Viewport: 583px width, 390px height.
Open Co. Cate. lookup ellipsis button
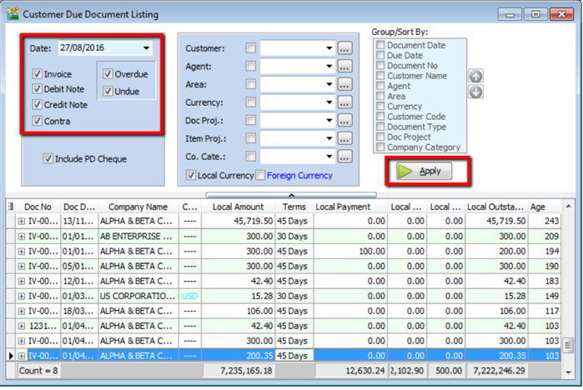(x=345, y=156)
